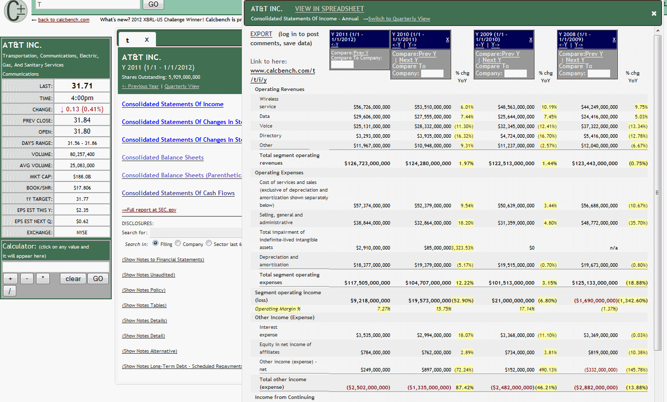Screen dimensions: 667x402
Task: Click the calculator plus button
Action: click(10, 279)
